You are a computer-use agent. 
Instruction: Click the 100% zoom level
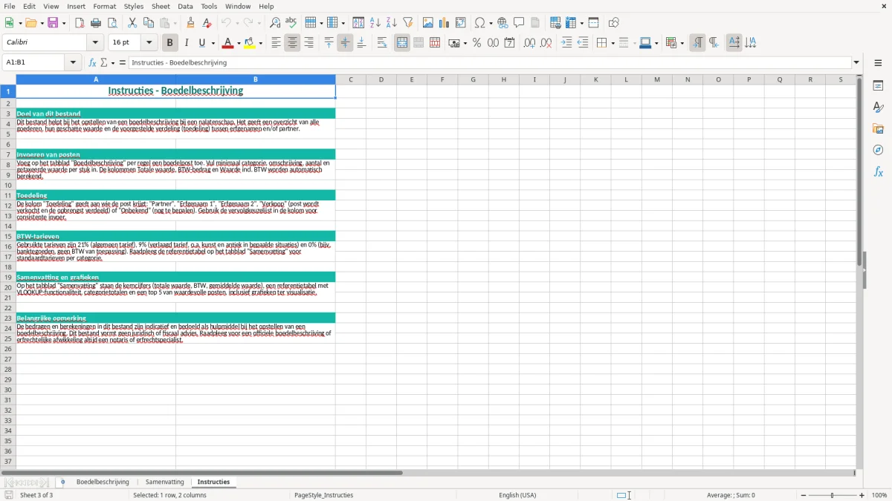(x=879, y=495)
